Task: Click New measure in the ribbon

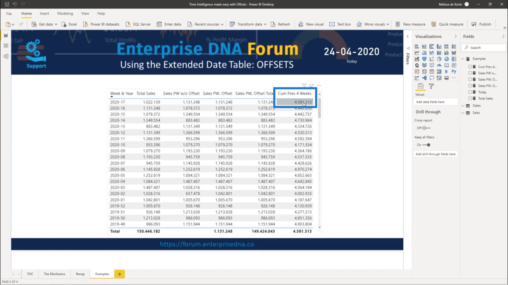Action: [x=410, y=24]
